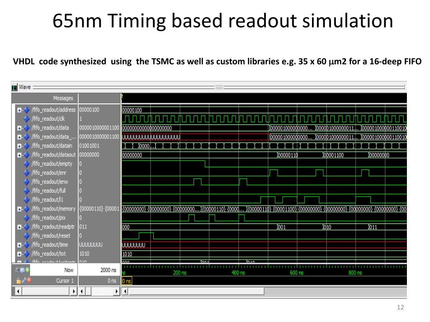Click the diamond icon for fifo_readout/dataout
This screenshot has width=430, height=322.
[x=26, y=155]
